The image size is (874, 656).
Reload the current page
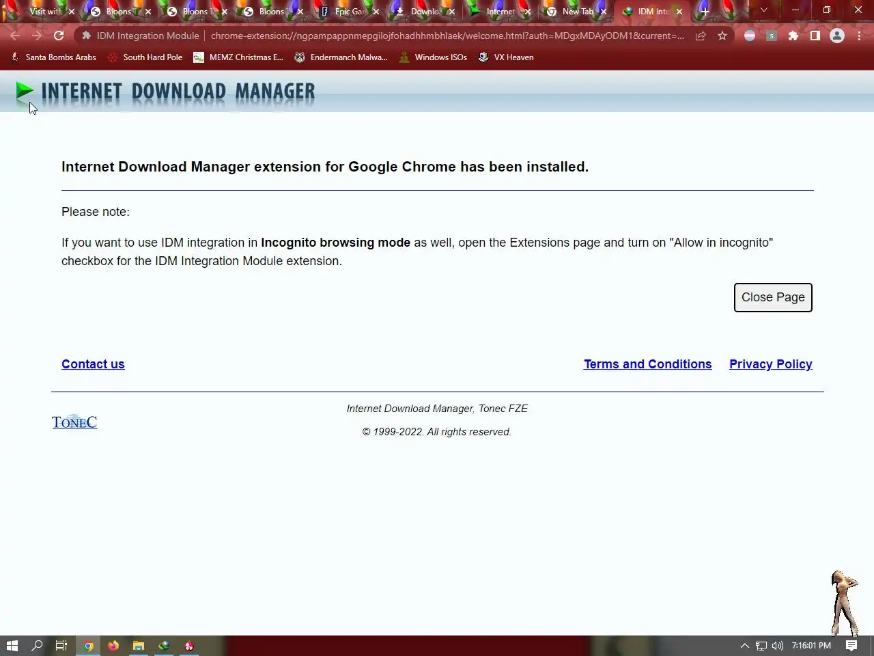tap(59, 36)
